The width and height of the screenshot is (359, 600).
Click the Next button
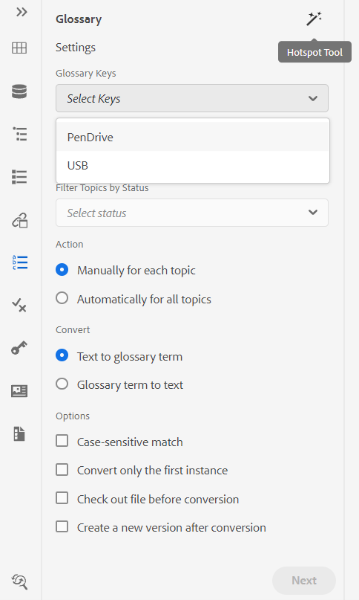pos(304,581)
